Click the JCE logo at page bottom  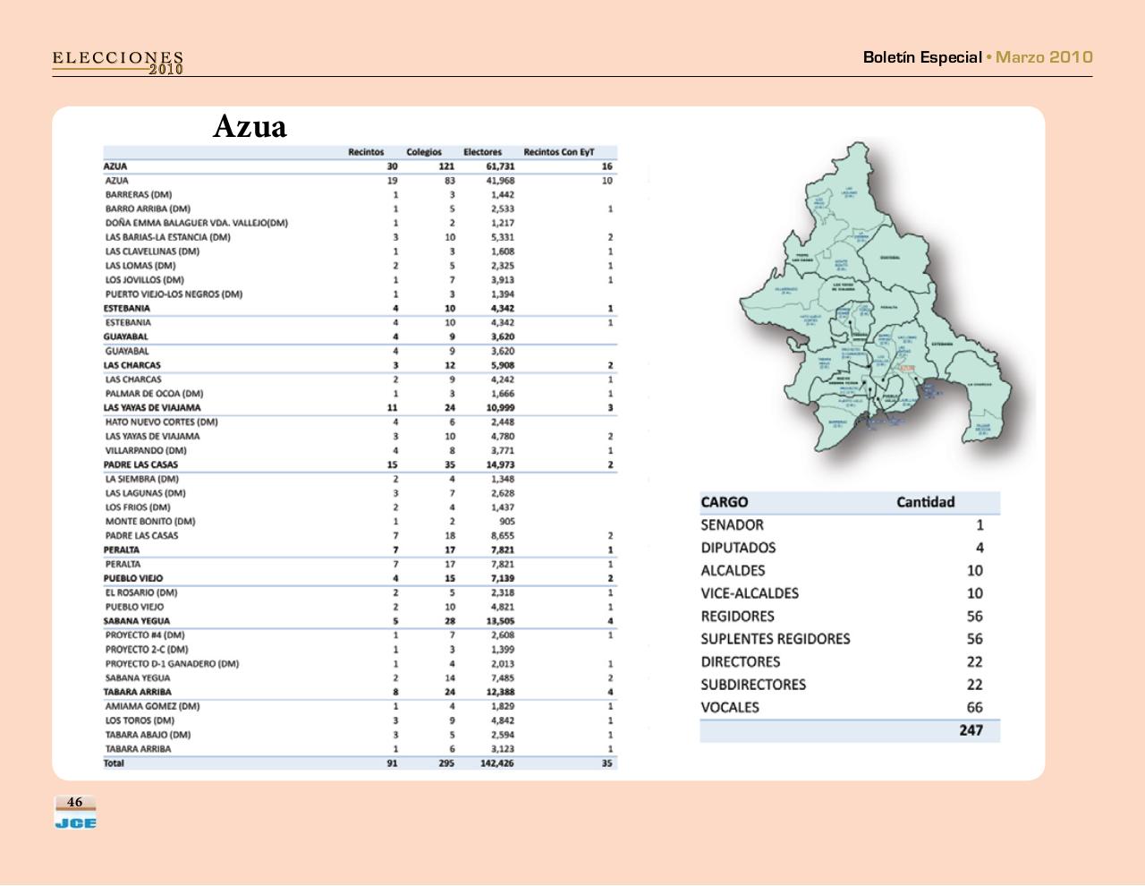[76, 822]
